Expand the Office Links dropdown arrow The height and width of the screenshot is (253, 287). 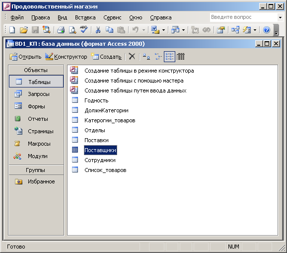click(x=164, y=30)
